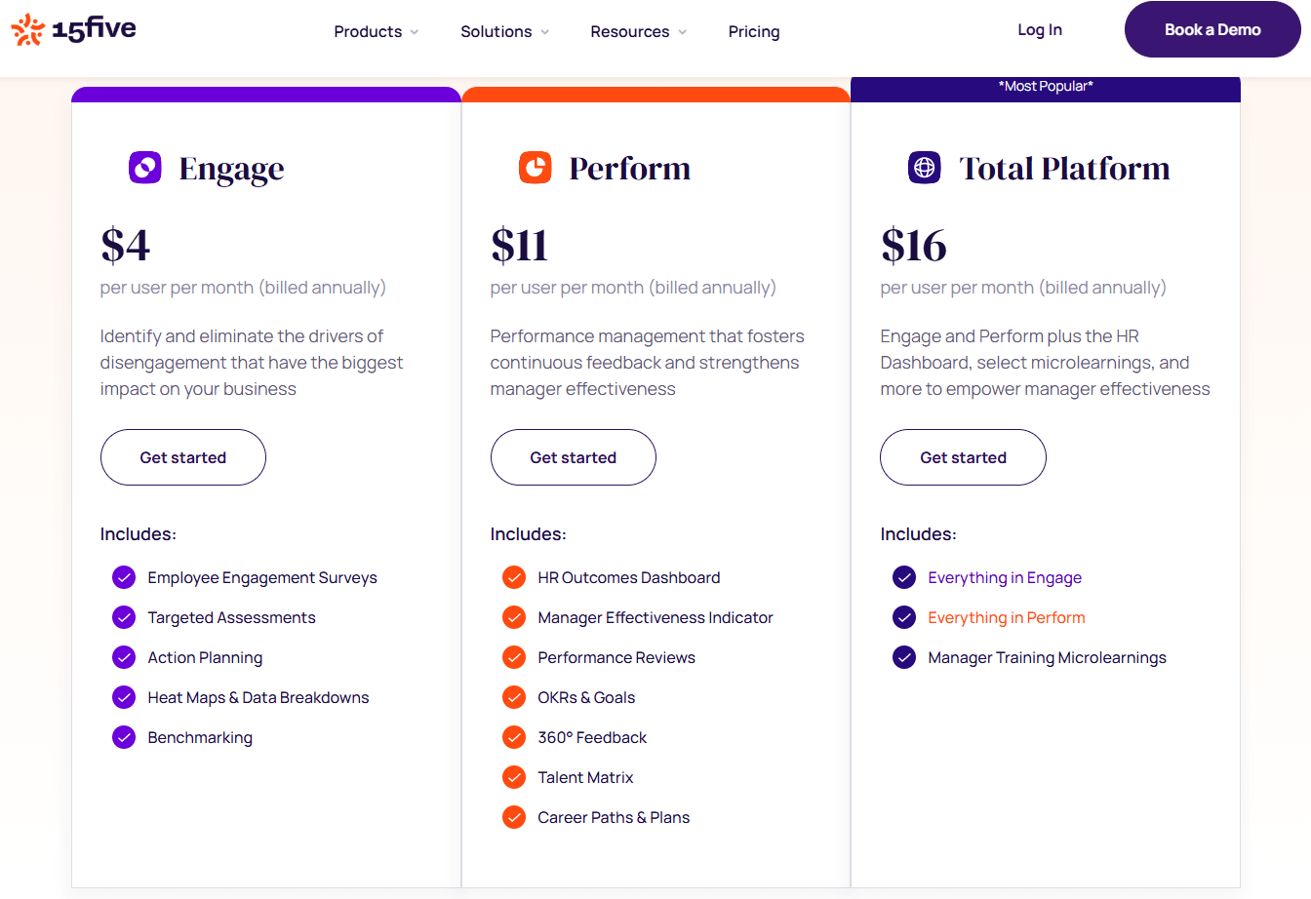Click the Targeted Assessments text
Viewport: 1311px width, 899px height.
coord(232,618)
